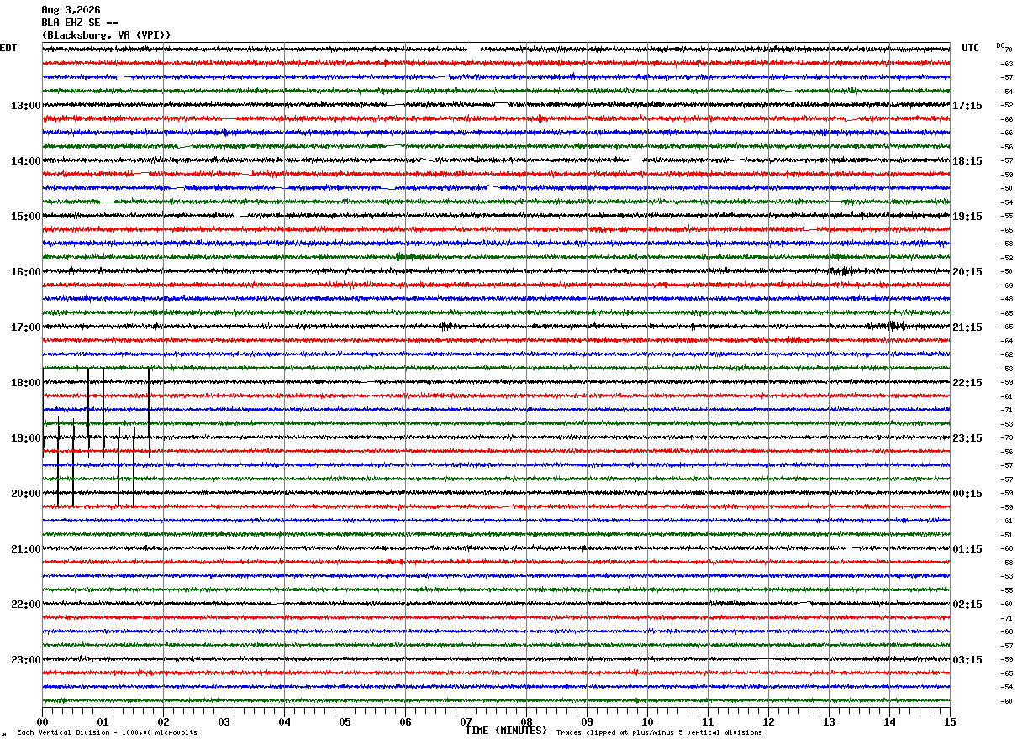Viewport: 1017px width, 744px height.
Task: Select the 23:00 EDT time label
Action: click(x=26, y=660)
